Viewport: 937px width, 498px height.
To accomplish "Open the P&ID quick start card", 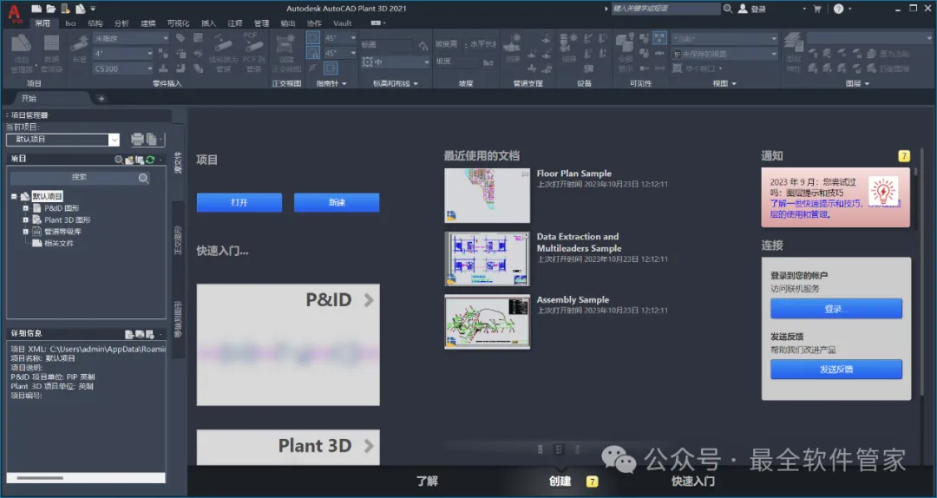I will [288, 344].
